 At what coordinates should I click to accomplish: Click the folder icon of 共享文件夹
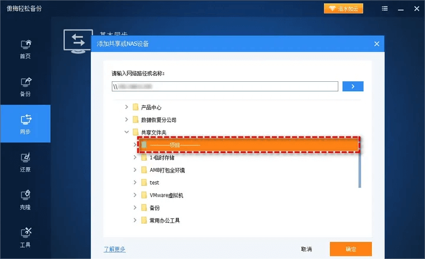coord(136,132)
